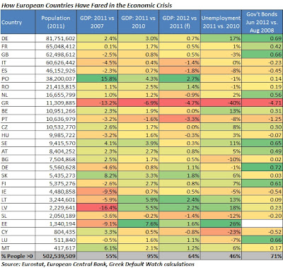
Task: Click the BG country code cell
Action: click(18, 159)
